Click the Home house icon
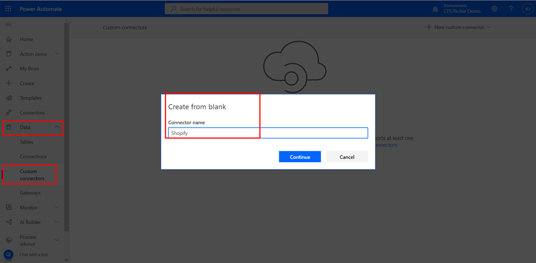This screenshot has width=536, height=263. click(9, 39)
